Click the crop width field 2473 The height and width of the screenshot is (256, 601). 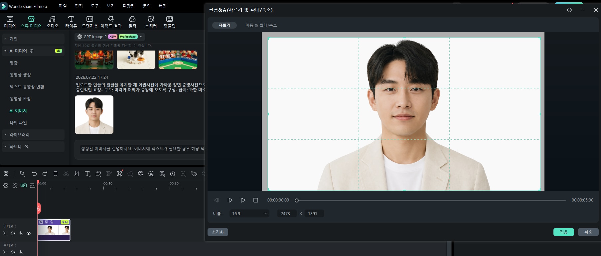pyautogui.click(x=287, y=213)
